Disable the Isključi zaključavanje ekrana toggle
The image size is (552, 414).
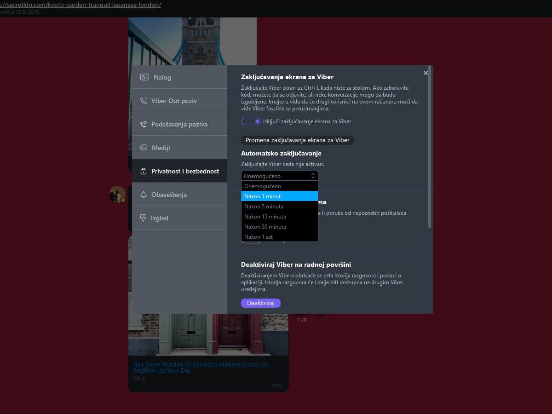point(251,121)
